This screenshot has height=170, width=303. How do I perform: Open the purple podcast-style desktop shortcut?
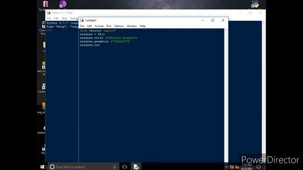click(63, 4)
